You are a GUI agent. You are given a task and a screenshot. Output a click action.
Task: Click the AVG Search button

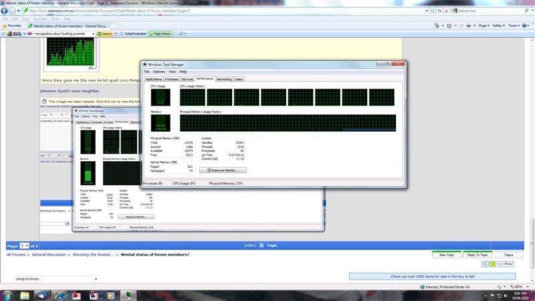click(x=104, y=33)
